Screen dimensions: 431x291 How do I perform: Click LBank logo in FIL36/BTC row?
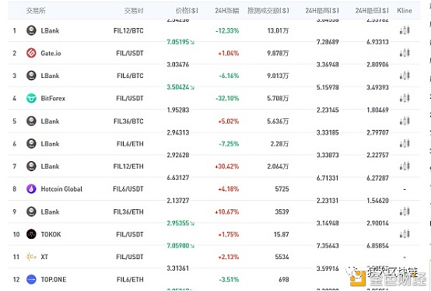click(x=31, y=121)
